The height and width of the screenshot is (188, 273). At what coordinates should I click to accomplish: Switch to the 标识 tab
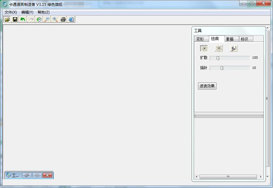(246, 39)
